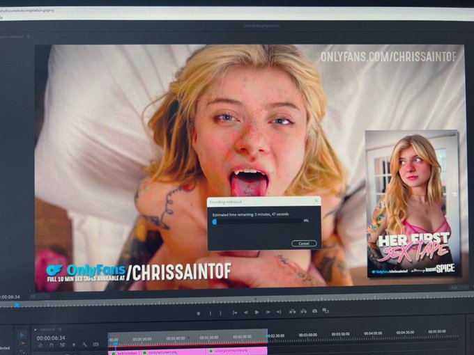Click the Comparison View icon
474x355 pixels.
point(326,310)
